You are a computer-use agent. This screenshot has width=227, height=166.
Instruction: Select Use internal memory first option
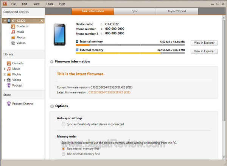tap(63, 149)
